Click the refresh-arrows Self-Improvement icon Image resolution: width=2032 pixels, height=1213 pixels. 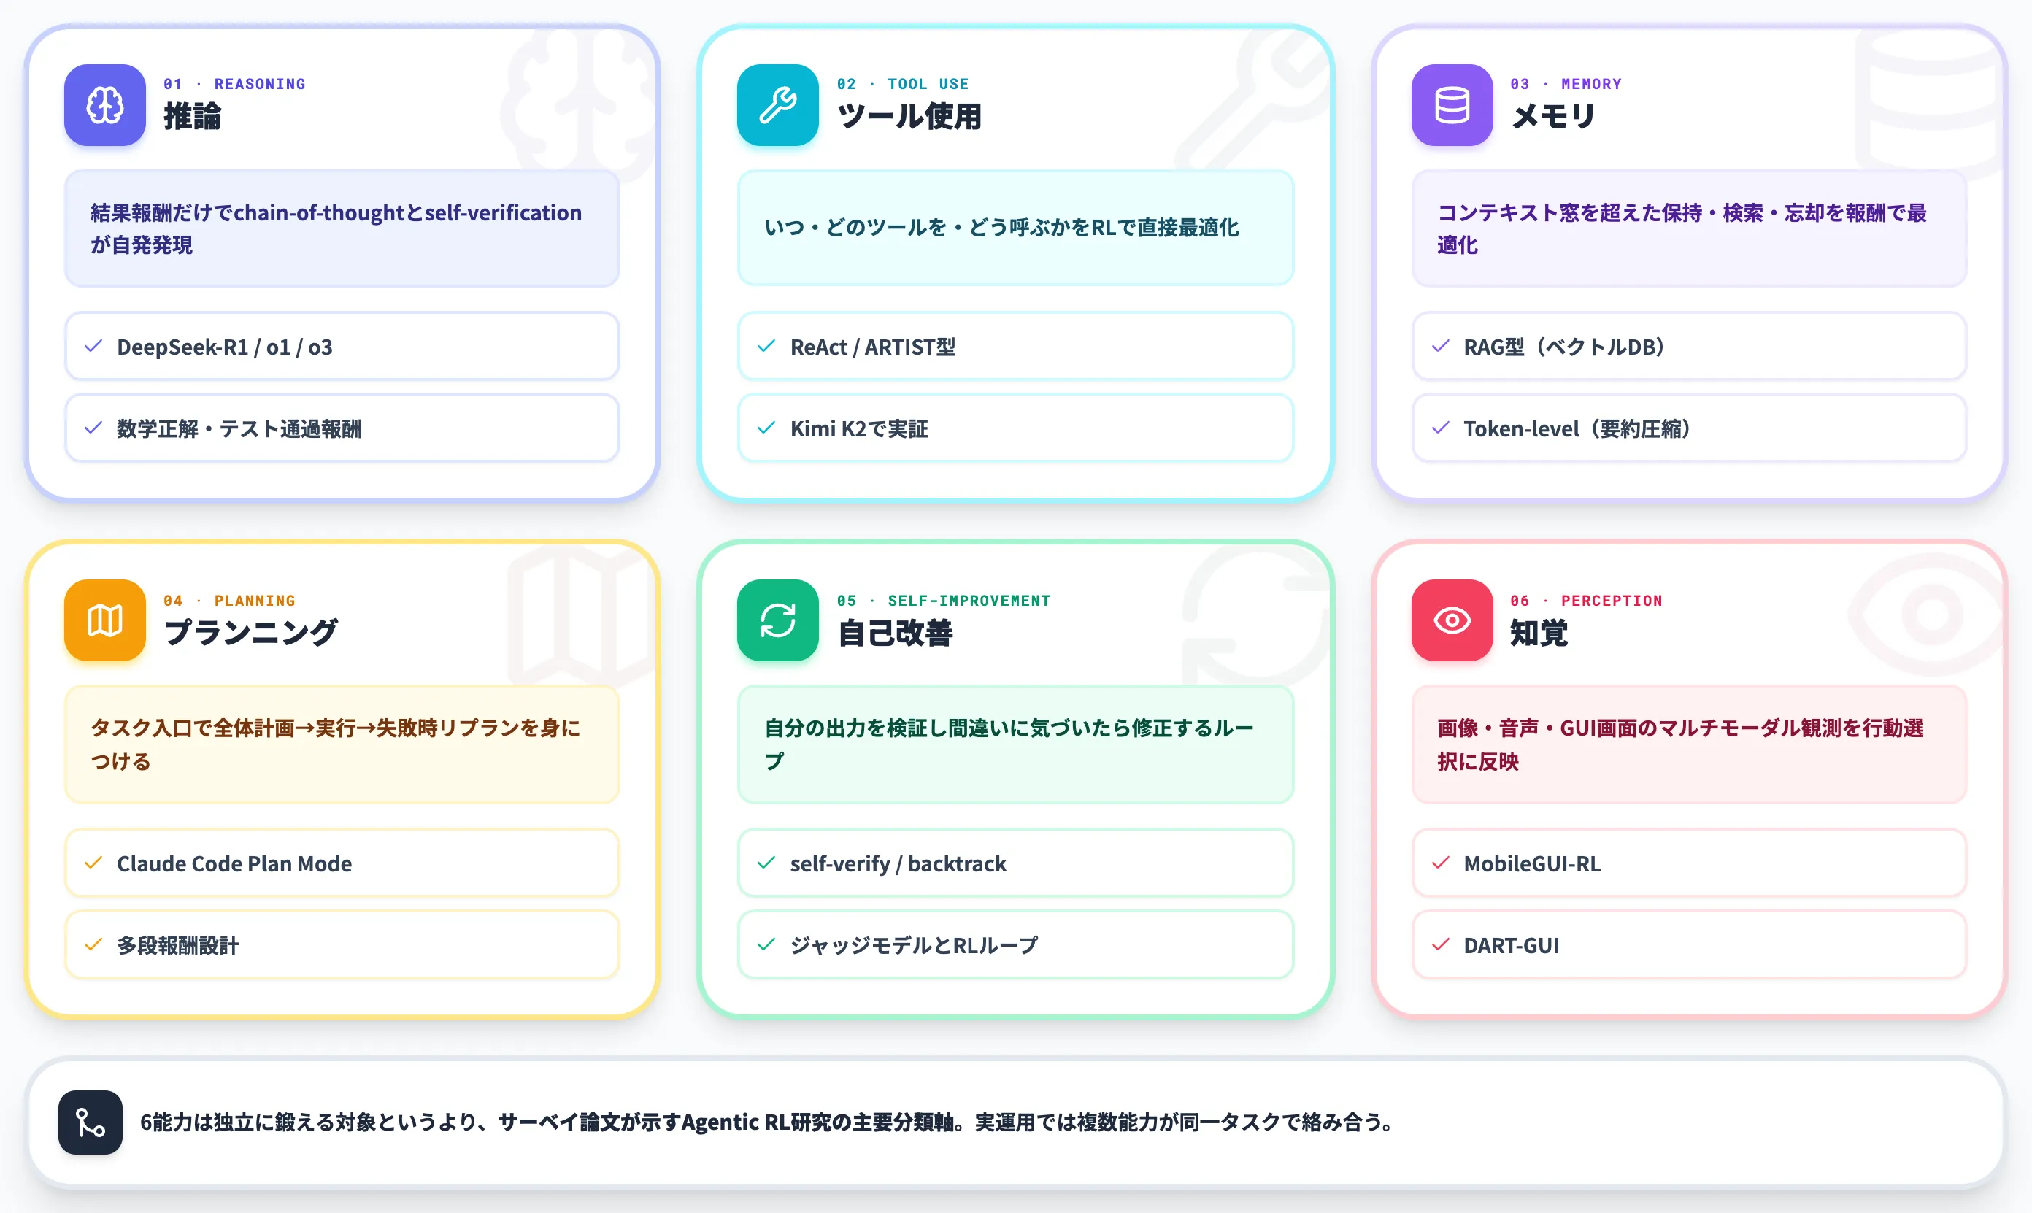(x=777, y=620)
